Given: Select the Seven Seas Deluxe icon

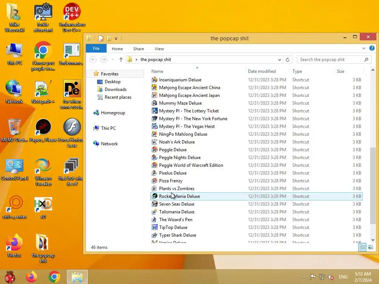Looking at the screenshot, I should [x=154, y=204].
